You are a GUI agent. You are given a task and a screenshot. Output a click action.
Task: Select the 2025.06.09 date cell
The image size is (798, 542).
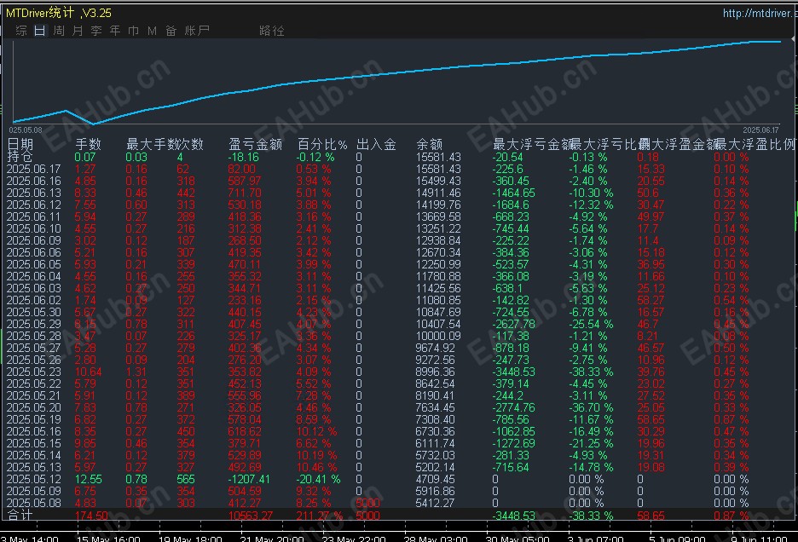tap(33, 240)
